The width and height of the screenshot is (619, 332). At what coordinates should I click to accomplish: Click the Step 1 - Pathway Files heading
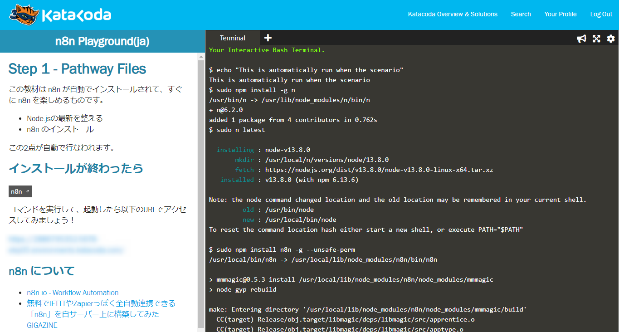(77, 69)
